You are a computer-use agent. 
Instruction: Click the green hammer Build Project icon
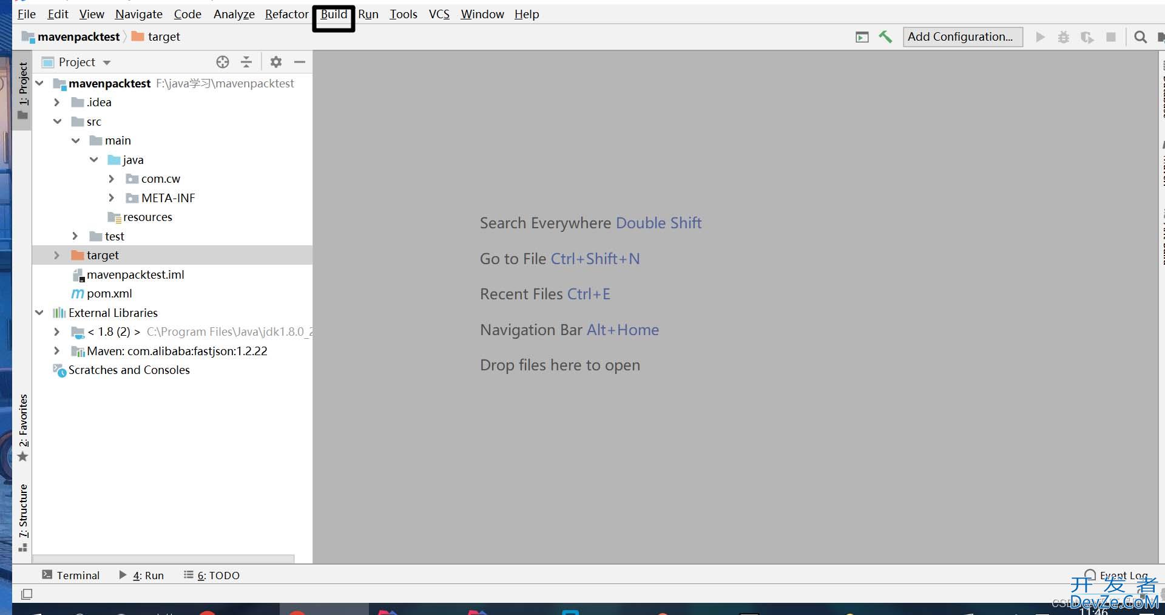tap(885, 37)
